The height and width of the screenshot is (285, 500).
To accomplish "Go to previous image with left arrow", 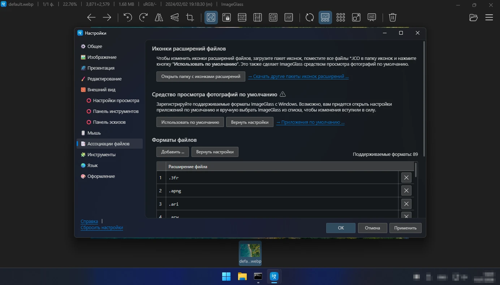I will pyautogui.click(x=91, y=17).
